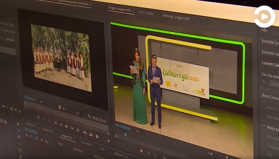Play the clip in the Source monitor
Viewport: 279px width, 159px height.
(66, 126)
